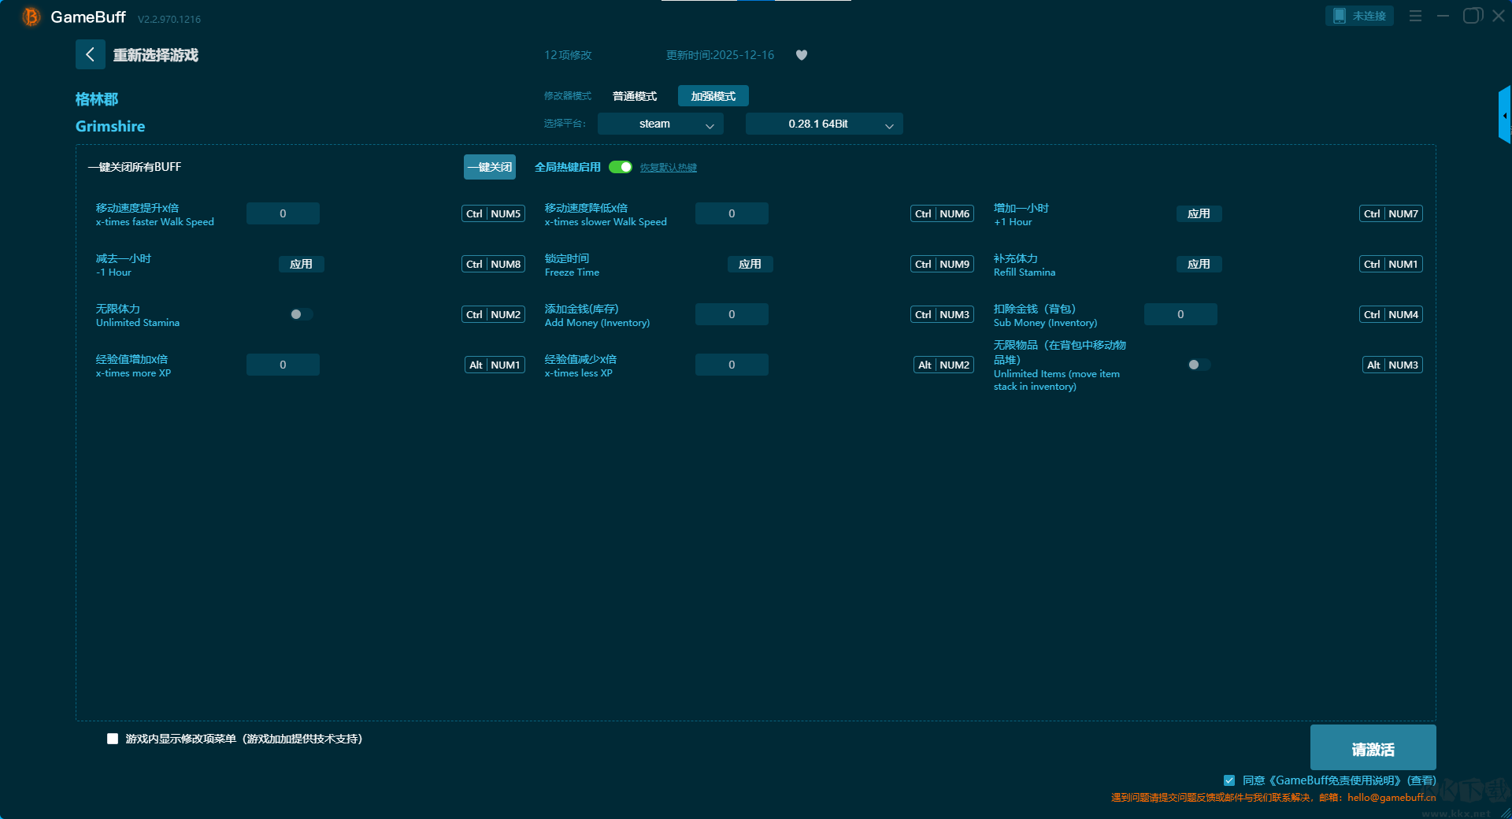Click the Ctrl NUM6 hotkey box
1512x819 pixels.
pyautogui.click(x=942, y=213)
